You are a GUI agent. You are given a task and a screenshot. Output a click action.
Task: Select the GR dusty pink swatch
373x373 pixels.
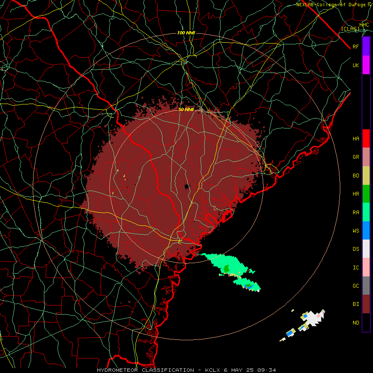366,157
